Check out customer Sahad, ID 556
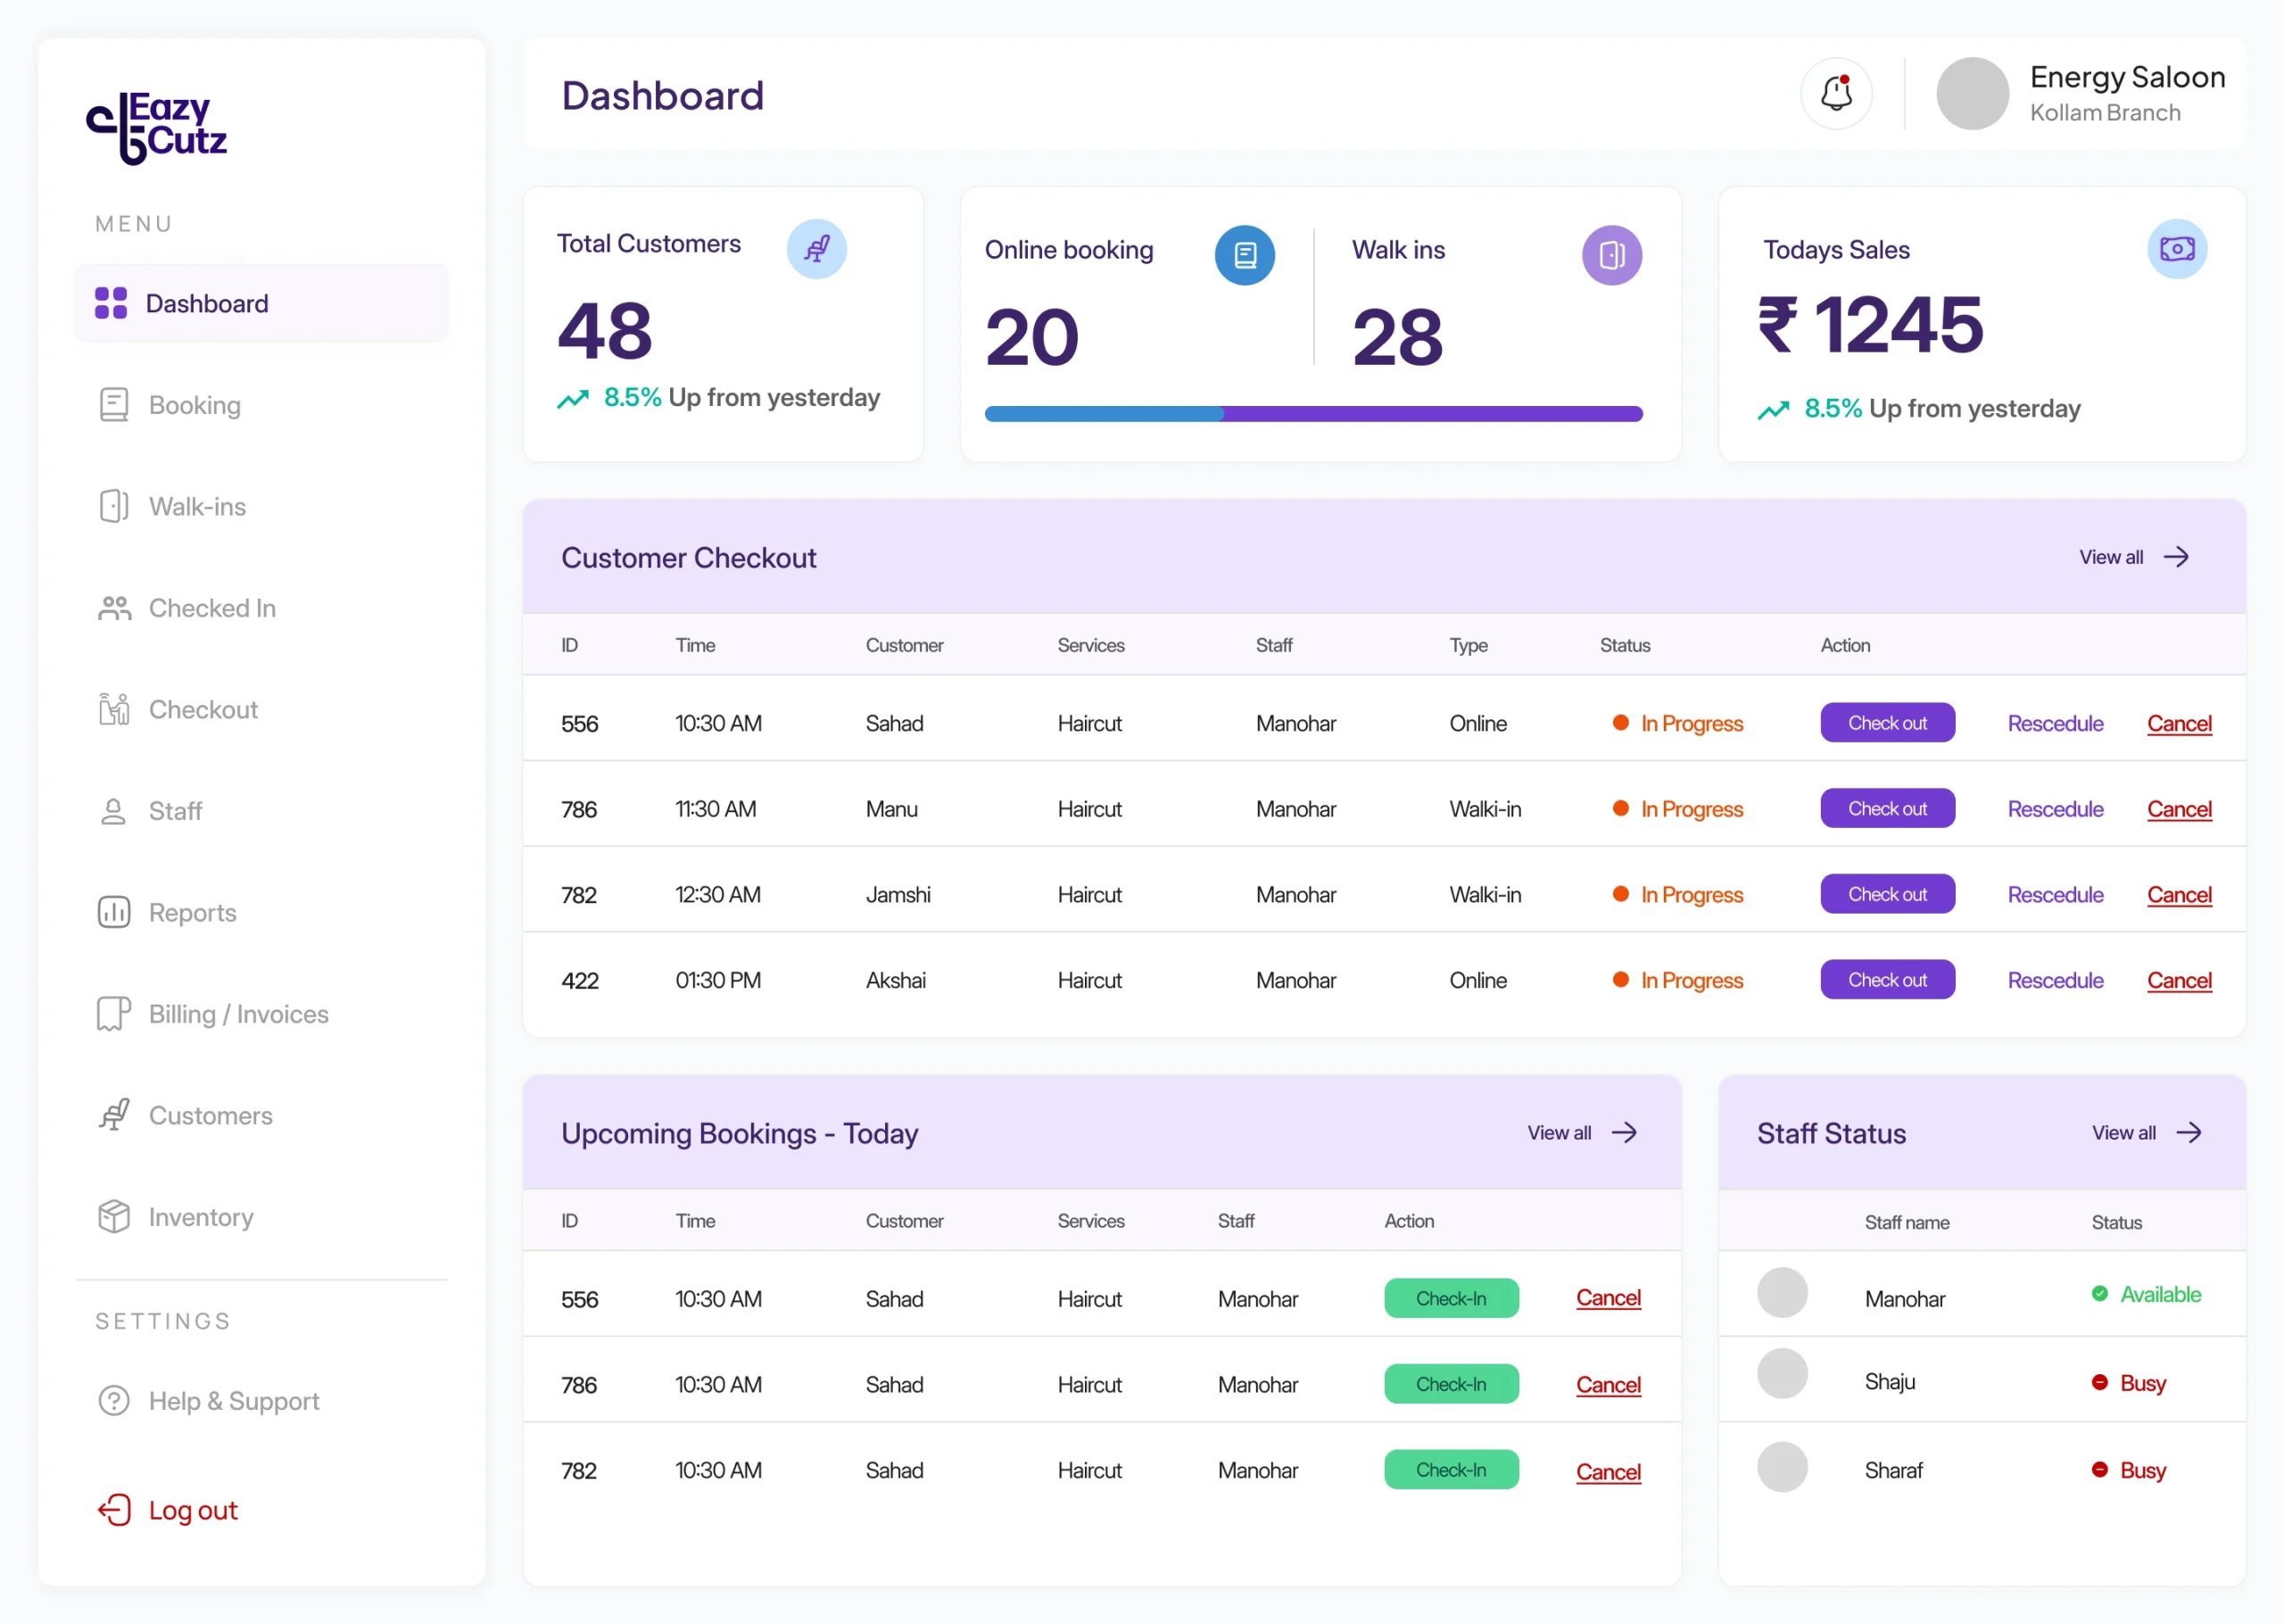This screenshot has width=2284, height=1624. [1886, 723]
